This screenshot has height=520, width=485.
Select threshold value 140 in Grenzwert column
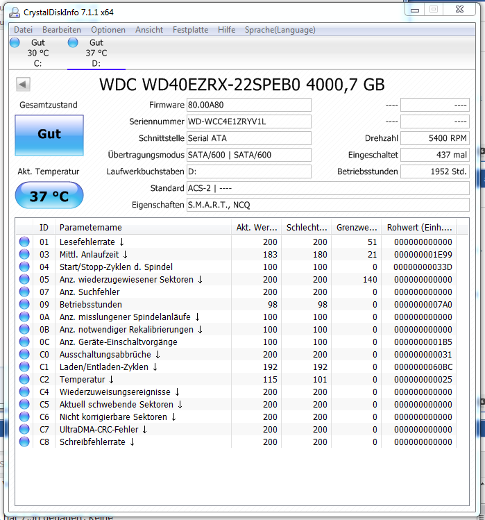370,280
